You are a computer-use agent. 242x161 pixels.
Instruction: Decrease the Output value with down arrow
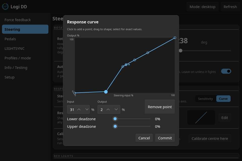pos(116,109)
